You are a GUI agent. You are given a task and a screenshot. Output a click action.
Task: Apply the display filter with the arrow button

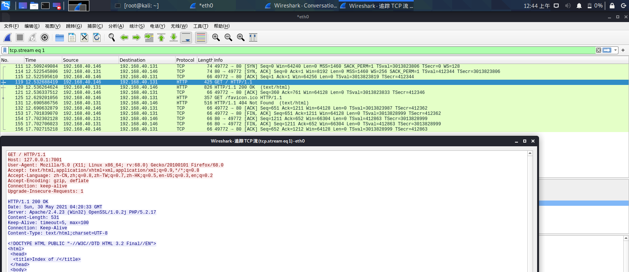607,50
